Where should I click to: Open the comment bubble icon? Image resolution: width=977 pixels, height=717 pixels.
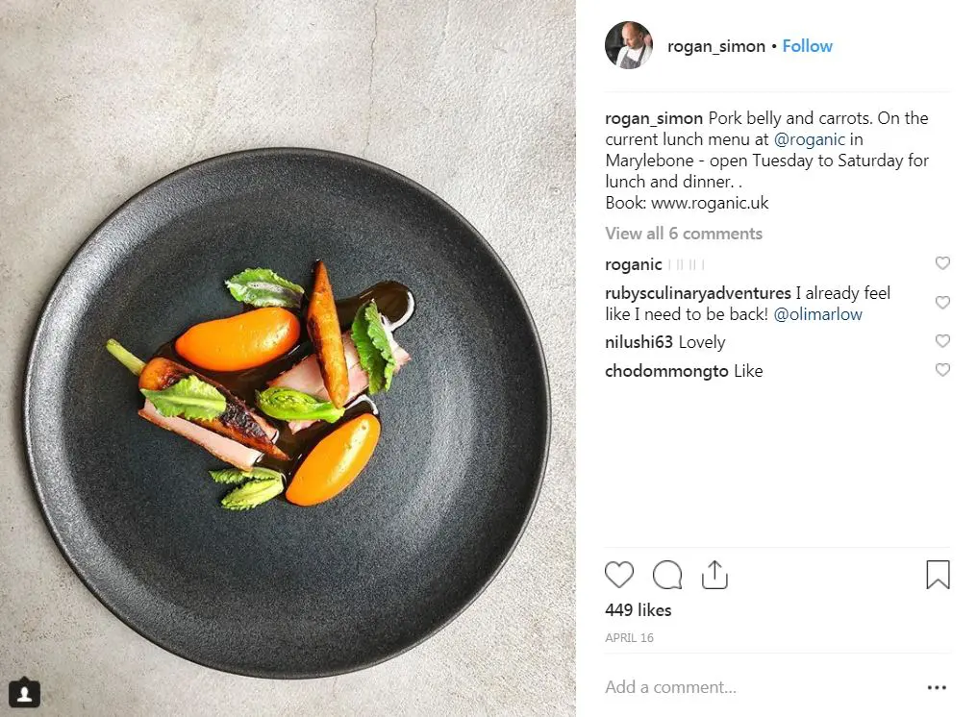[667, 575]
